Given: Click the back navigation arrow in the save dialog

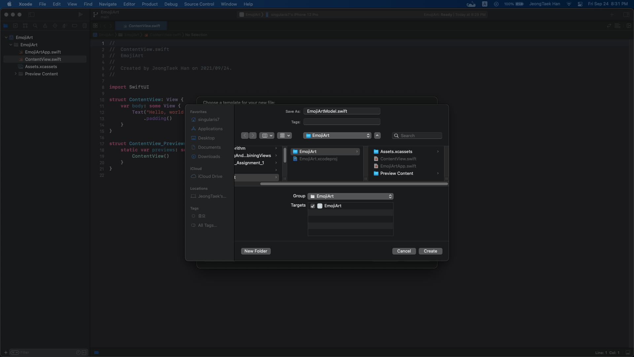Looking at the screenshot, I should click(x=245, y=136).
